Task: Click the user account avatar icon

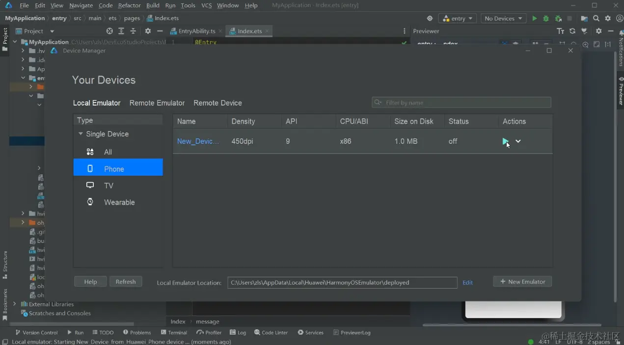Action: point(619,19)
